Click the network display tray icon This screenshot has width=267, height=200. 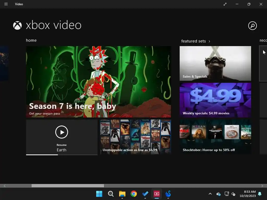227,194
